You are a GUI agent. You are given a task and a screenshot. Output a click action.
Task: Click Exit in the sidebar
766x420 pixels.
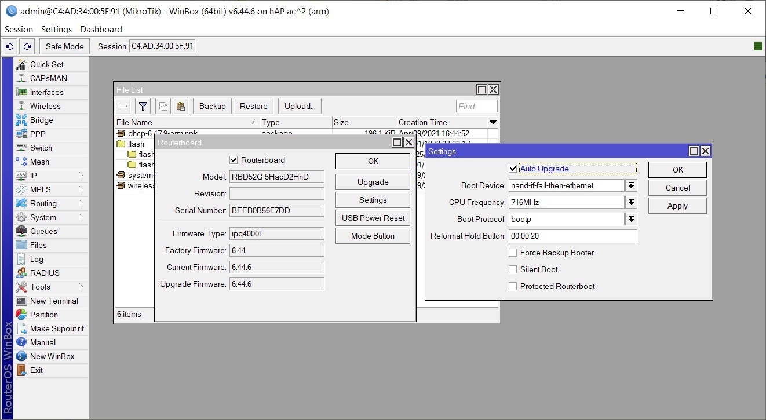pos(51,370)
